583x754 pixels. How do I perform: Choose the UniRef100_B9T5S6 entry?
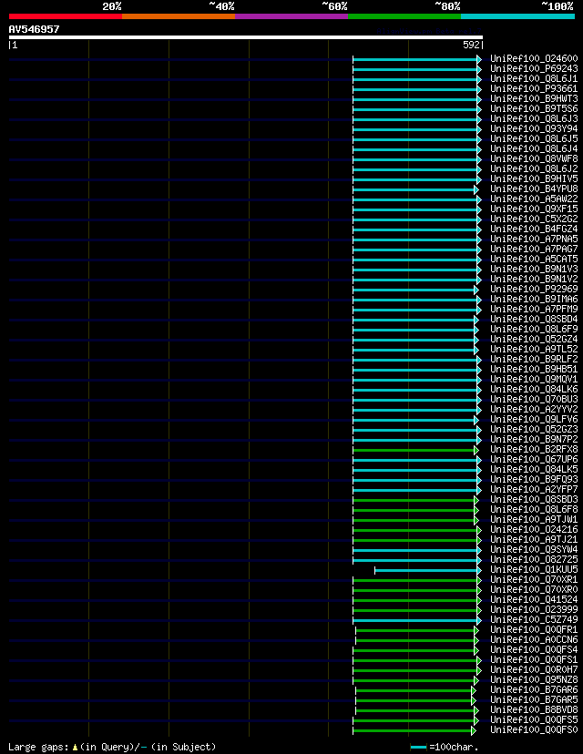pos(534,108)
